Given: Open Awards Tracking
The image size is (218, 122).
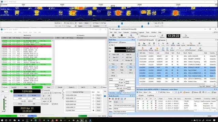Looking at the screenshot, I should (x=142, y=49).
